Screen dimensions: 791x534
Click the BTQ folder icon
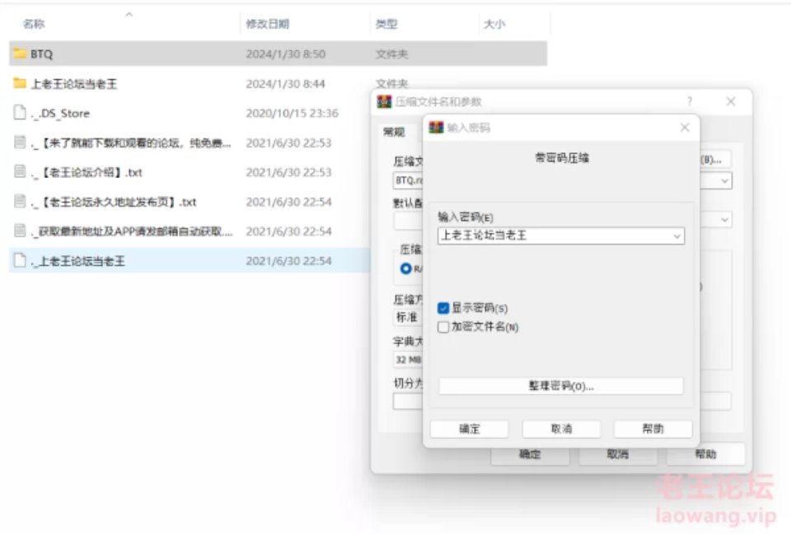tap(21, 54)
